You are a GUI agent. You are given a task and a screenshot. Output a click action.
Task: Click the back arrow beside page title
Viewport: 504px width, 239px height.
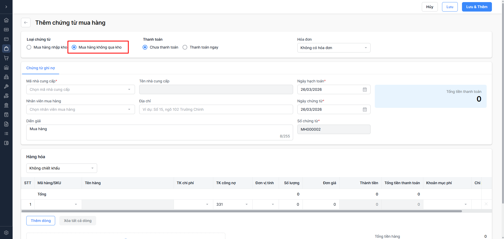click(x=26, y=23)
